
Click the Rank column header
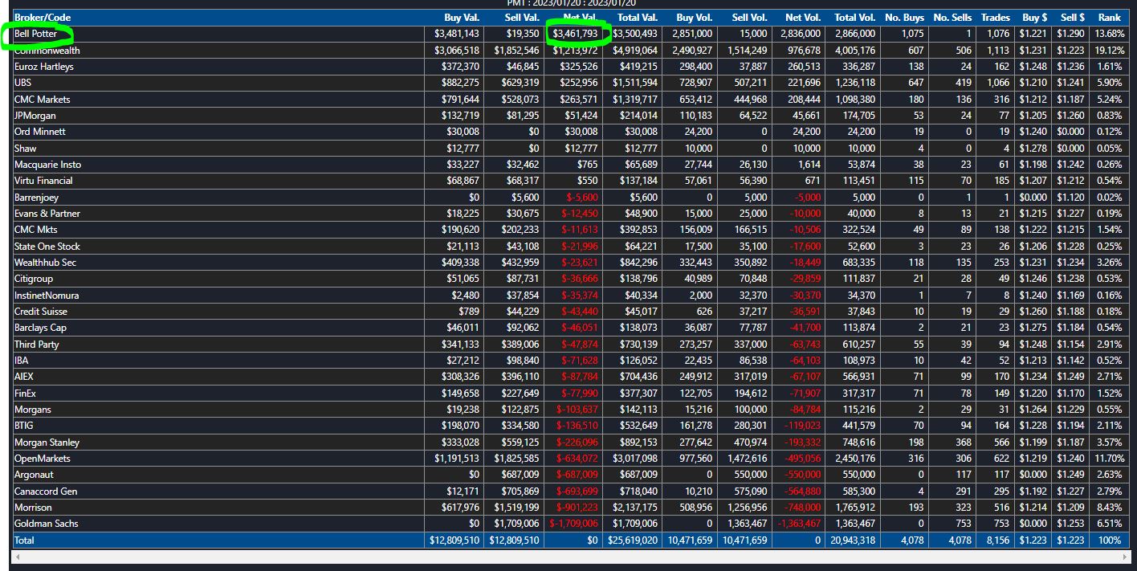(x=1110, y=18)
